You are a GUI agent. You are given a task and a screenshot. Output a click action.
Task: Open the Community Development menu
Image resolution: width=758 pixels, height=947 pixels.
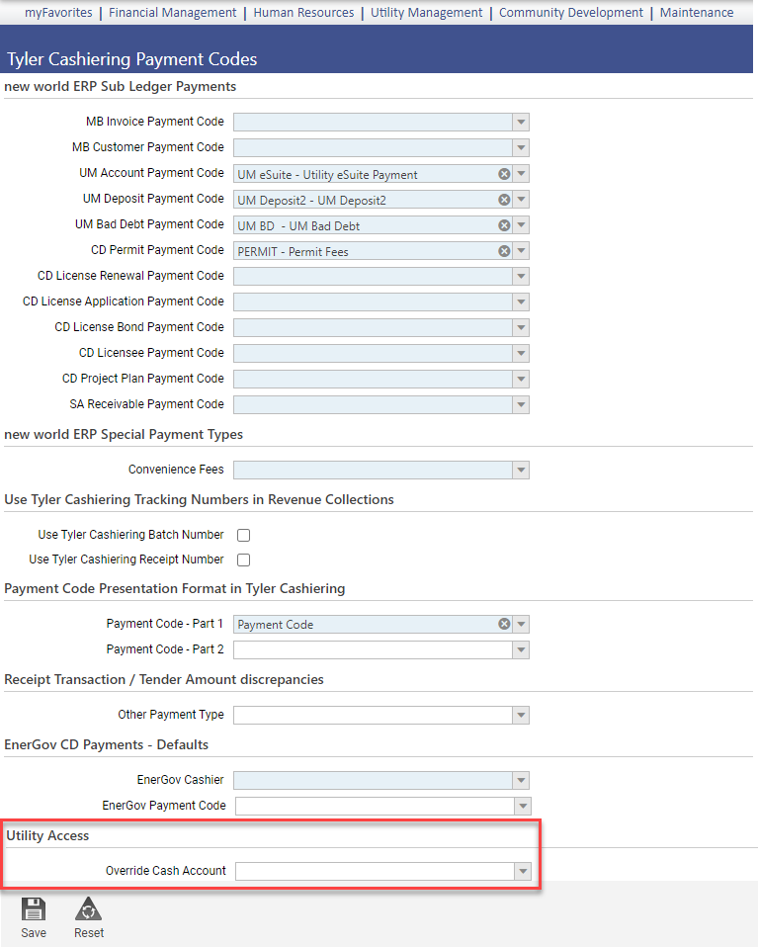point(571,12)
